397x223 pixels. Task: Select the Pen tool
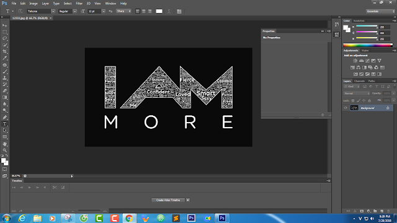(x=4, y=118)
